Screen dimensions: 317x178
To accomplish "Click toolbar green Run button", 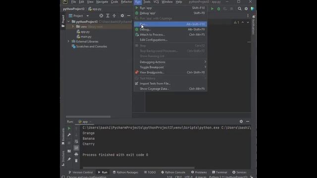I will (x=212, y=9).
